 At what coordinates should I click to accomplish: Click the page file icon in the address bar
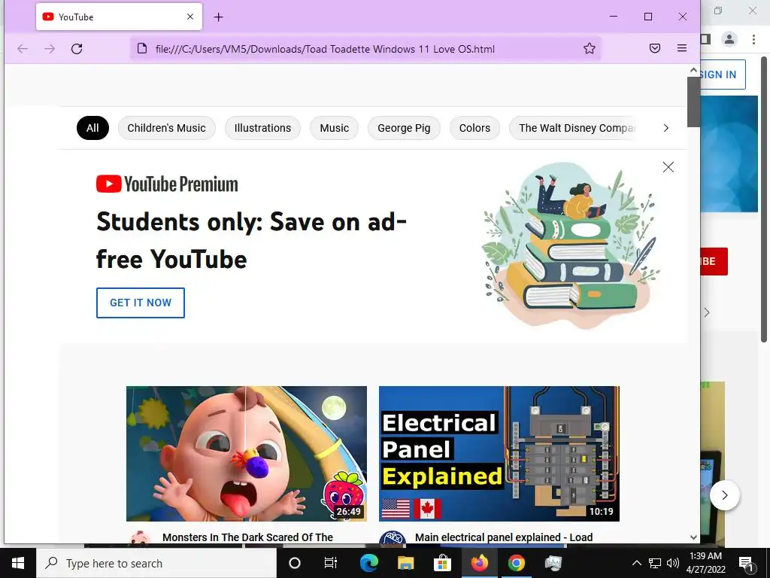tap(142, 48)
